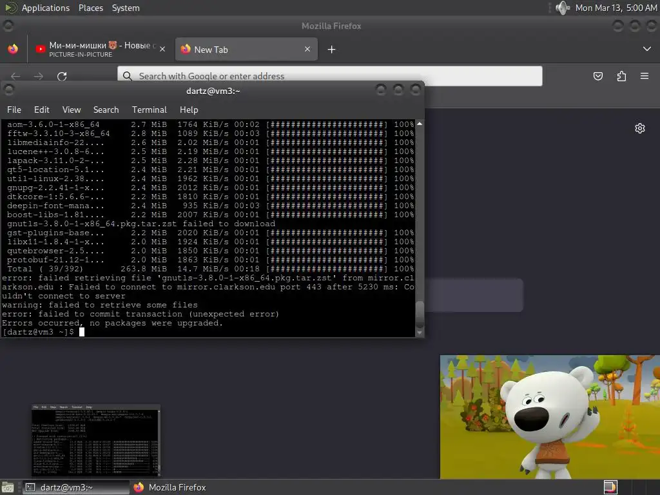Open terminal Edit menu
Image resolution: width=660 pixels, height=495 pixels.
[x=42, y=110]
